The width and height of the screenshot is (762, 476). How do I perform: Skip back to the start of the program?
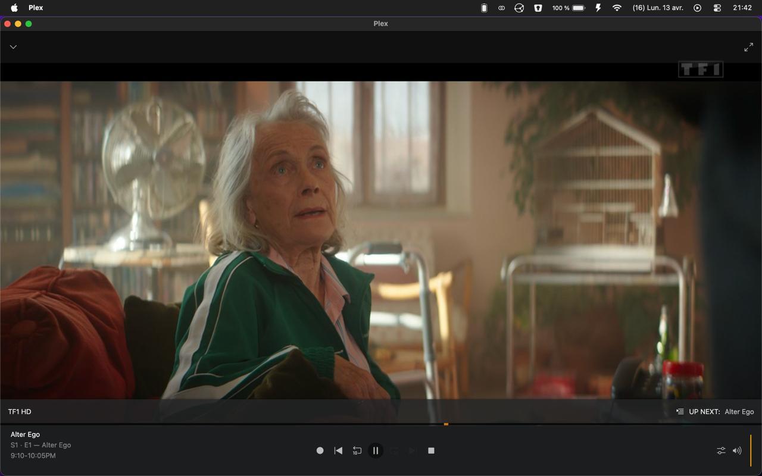click(338, 451)
